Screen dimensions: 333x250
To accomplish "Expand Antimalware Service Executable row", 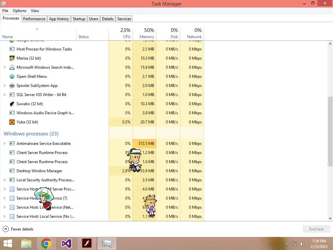I will click(5, 144).
